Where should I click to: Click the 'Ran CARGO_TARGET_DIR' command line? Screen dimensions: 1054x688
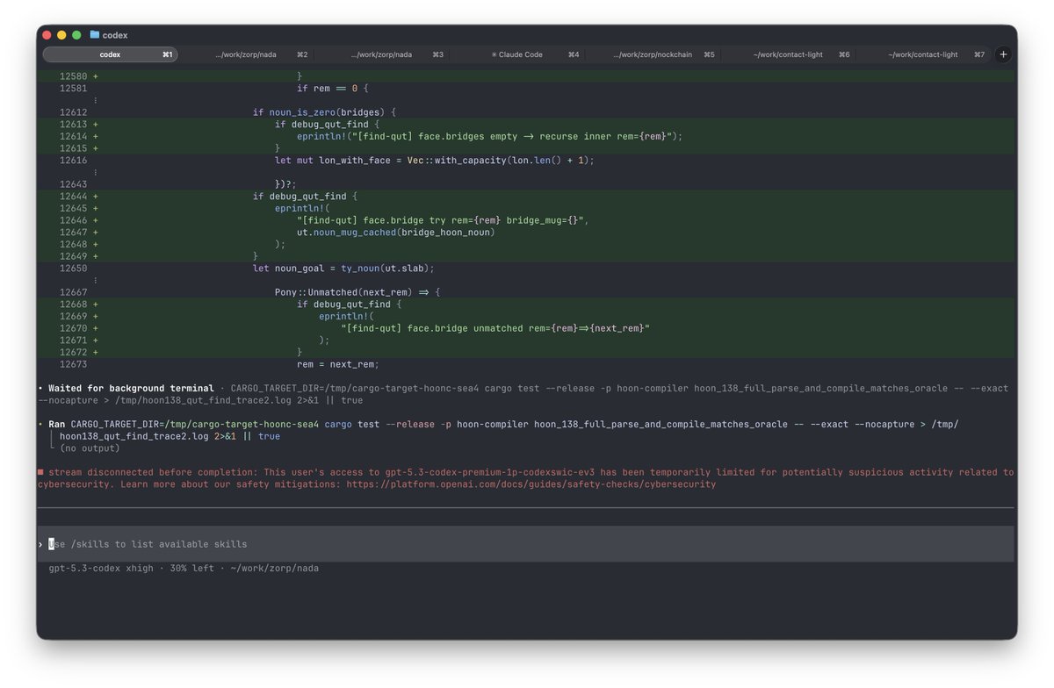coord(503,424)
